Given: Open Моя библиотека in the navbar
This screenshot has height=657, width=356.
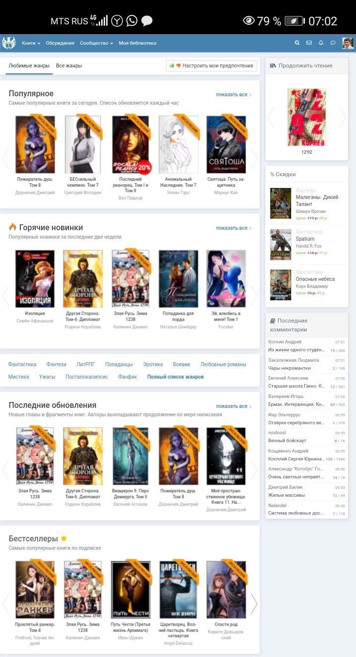Looking at the screenshot, I should (x=137, y=43).
